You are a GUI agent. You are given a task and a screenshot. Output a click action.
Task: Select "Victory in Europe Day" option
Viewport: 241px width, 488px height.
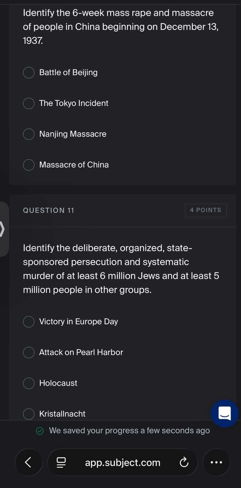click(28, 321)
